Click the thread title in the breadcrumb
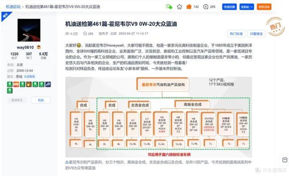Viewport: 289px width, 176px height. click(x=62, y=7)
